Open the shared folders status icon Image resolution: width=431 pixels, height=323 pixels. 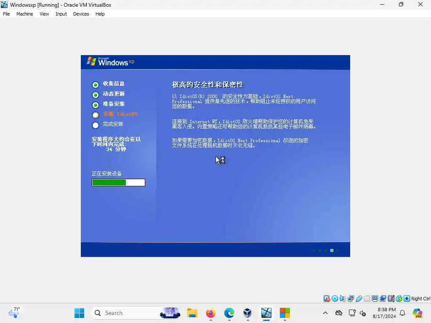[367, 299]
